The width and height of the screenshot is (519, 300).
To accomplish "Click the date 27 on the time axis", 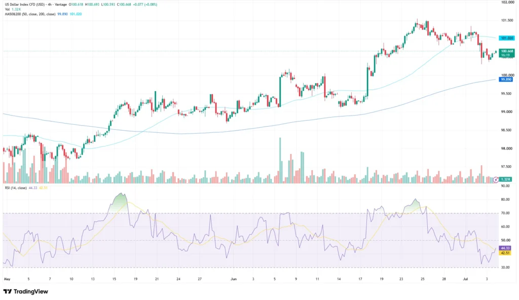I will click(x=200, y=279).
